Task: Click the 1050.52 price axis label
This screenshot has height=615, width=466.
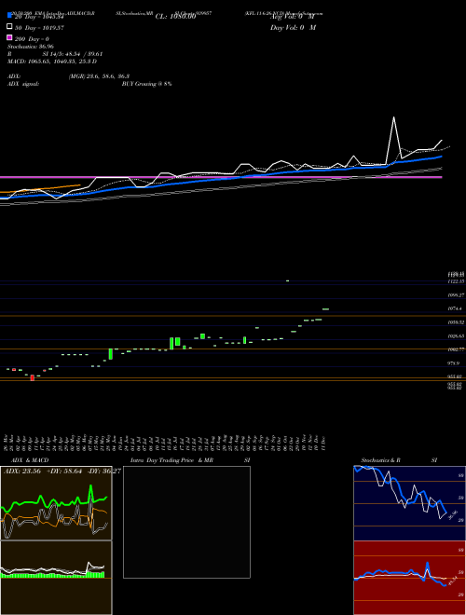Action: tap(456, 322)
